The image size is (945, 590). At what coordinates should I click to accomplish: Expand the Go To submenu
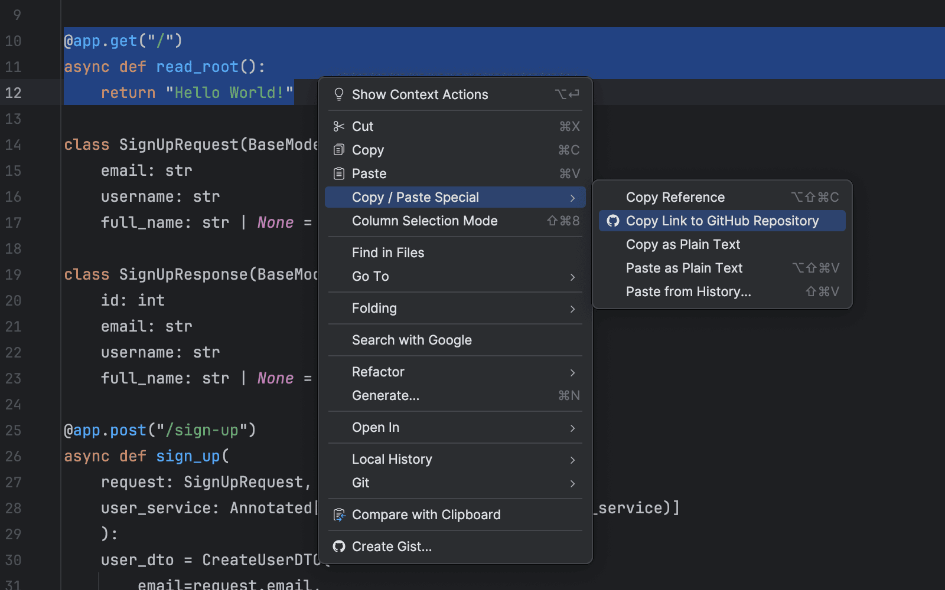(x=572, y=276)
